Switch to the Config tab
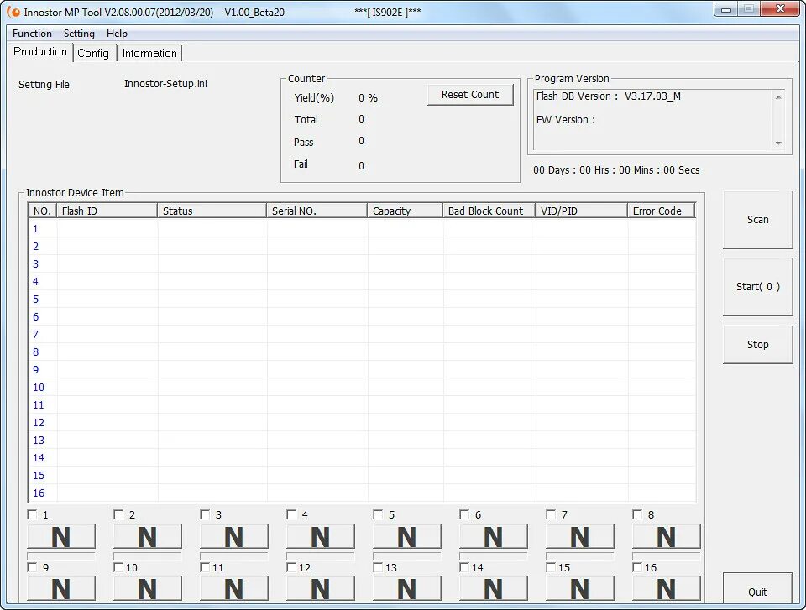806x610 pixels. tap(93, 53)
